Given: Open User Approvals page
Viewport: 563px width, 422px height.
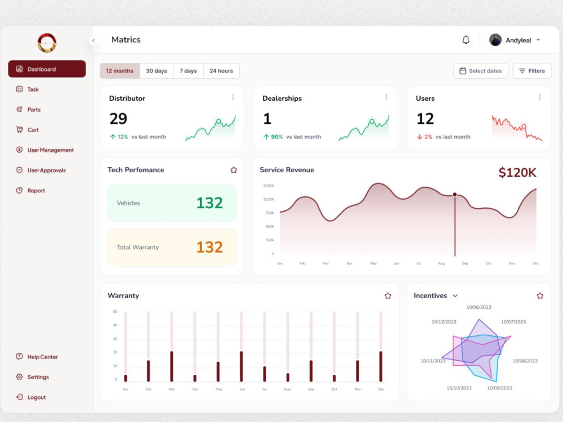Looking at the screenshot, I should [47, 170].
